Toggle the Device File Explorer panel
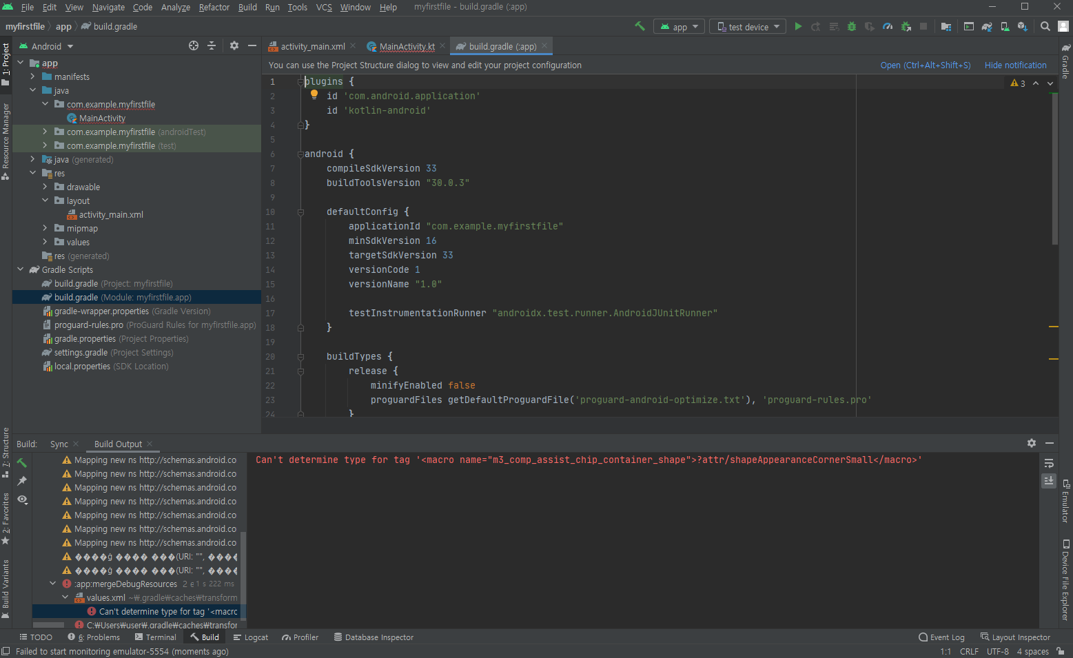Screen dimensions: 1073x658 [1065, 579]
